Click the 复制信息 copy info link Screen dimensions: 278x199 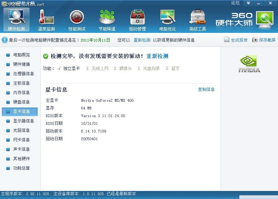click(x=206, y=90)
